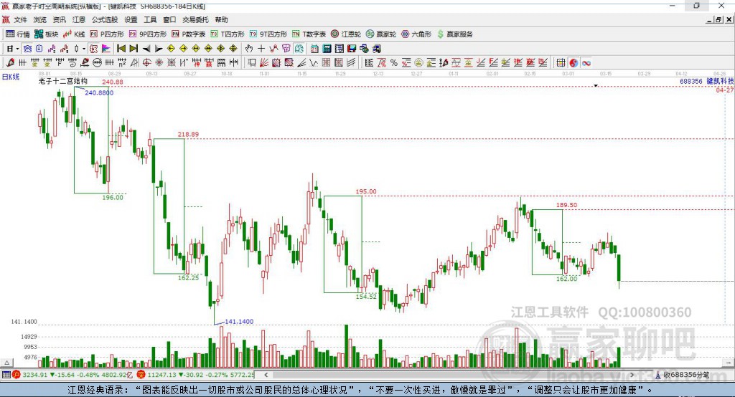Toggle the highlighted 权 adjustment icon
Screen dimensions: 735x397
click(x=94, y=49)
